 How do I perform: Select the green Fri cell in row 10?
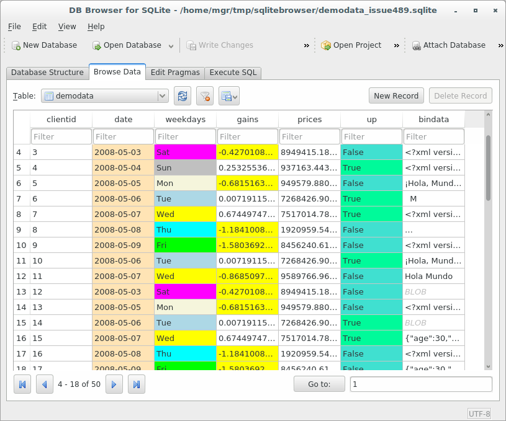pos(185,246)
